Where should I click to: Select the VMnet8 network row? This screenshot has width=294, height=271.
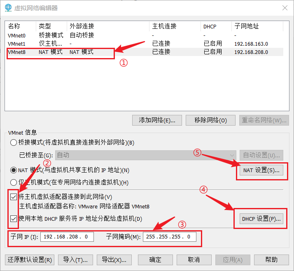(145, 52)
